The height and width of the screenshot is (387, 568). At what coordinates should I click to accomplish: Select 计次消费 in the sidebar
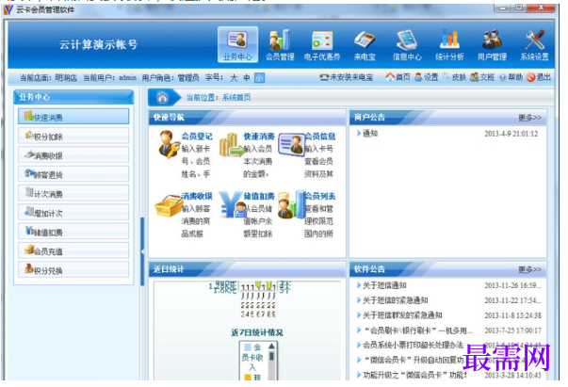tap(73, 193)
